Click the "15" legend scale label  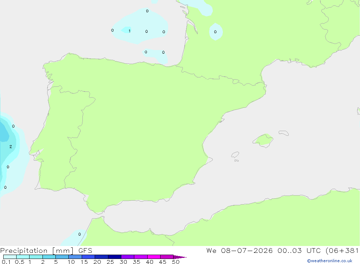tap(84, 262)
